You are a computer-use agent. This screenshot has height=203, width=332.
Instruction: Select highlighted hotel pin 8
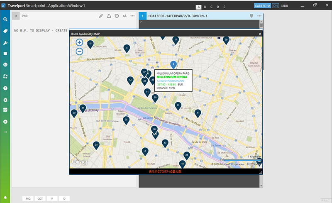tap(173, 64)
